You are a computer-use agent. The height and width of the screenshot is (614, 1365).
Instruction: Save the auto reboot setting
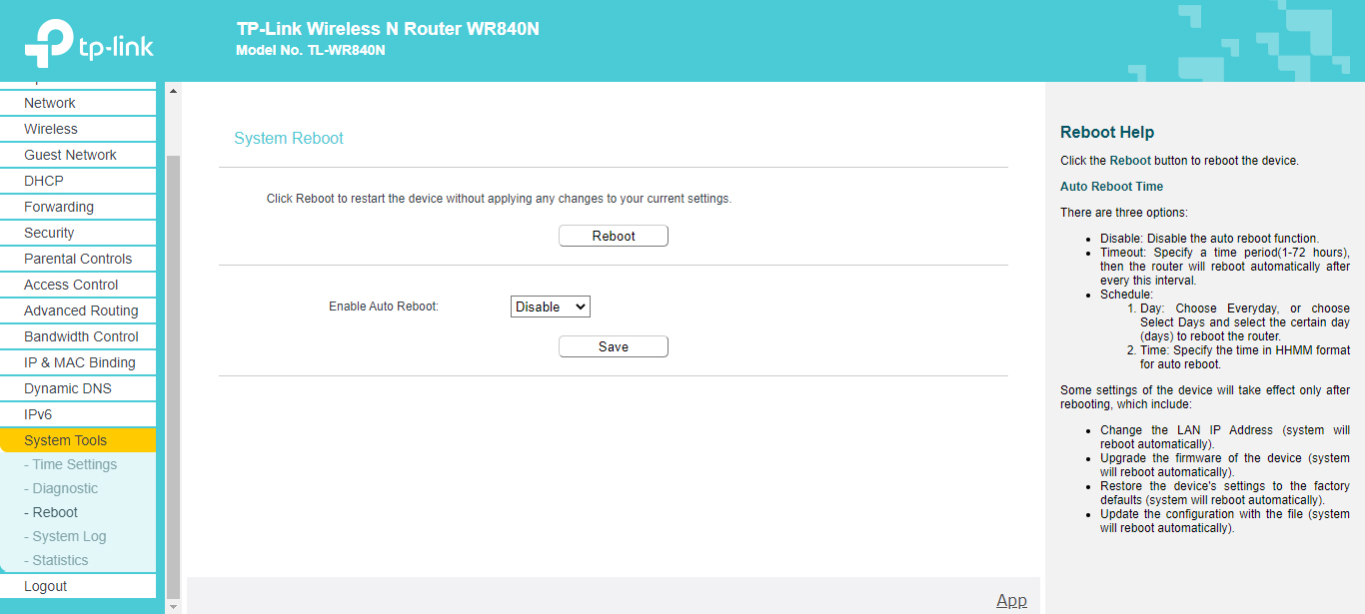613,346
